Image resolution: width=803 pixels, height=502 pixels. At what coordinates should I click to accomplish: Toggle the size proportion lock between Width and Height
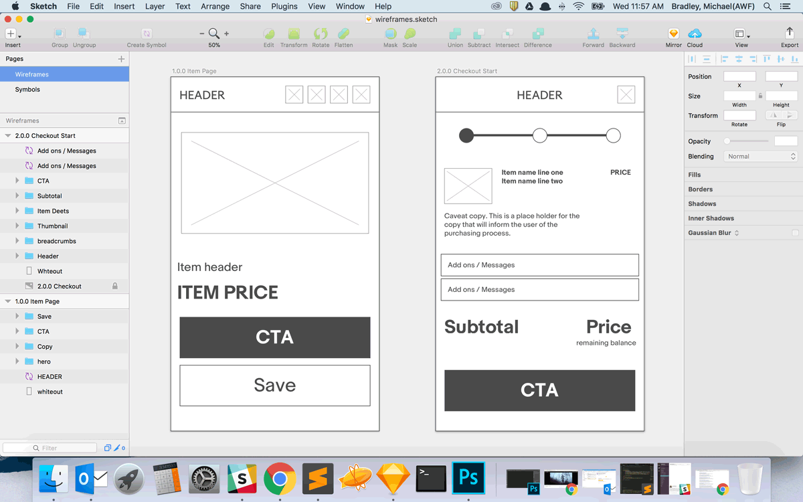tap(760, 96)
